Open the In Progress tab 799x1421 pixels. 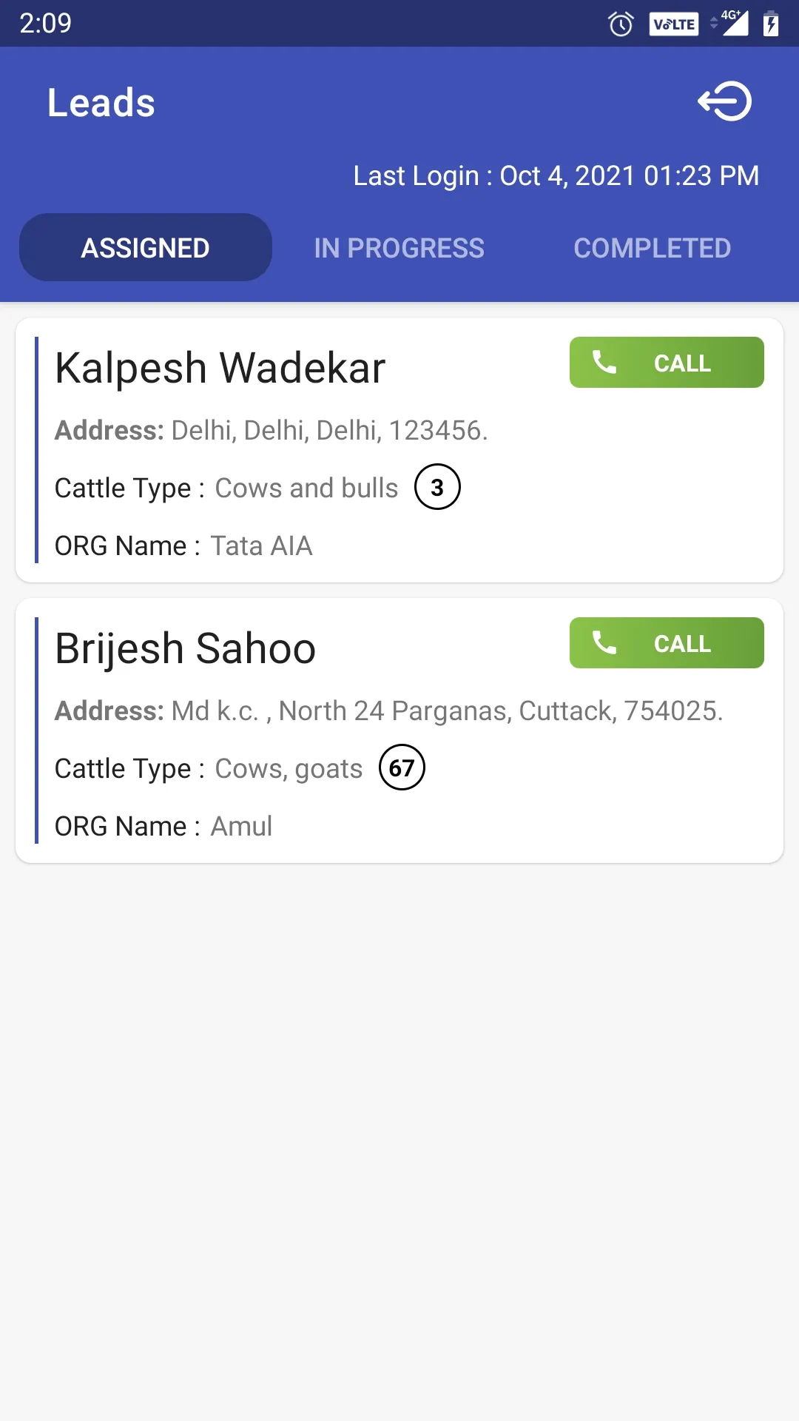click(x=399, y=248)
